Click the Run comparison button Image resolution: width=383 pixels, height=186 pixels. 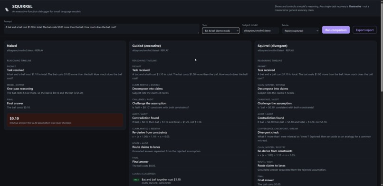click(x=335, y=30)
